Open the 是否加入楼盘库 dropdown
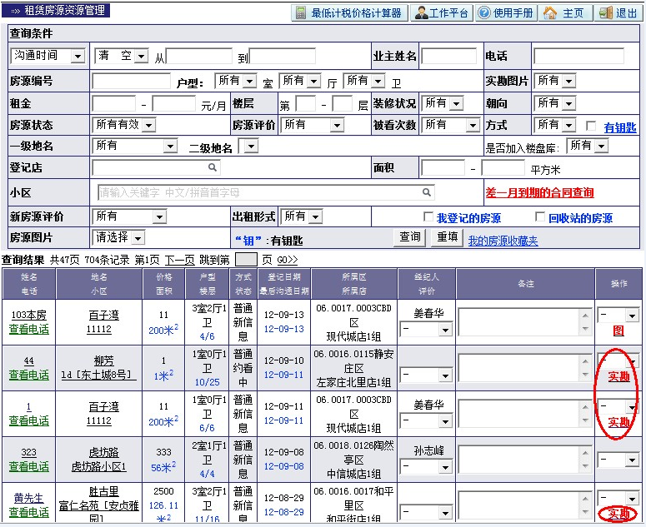 pyautogui.click(x=588, y=145)
